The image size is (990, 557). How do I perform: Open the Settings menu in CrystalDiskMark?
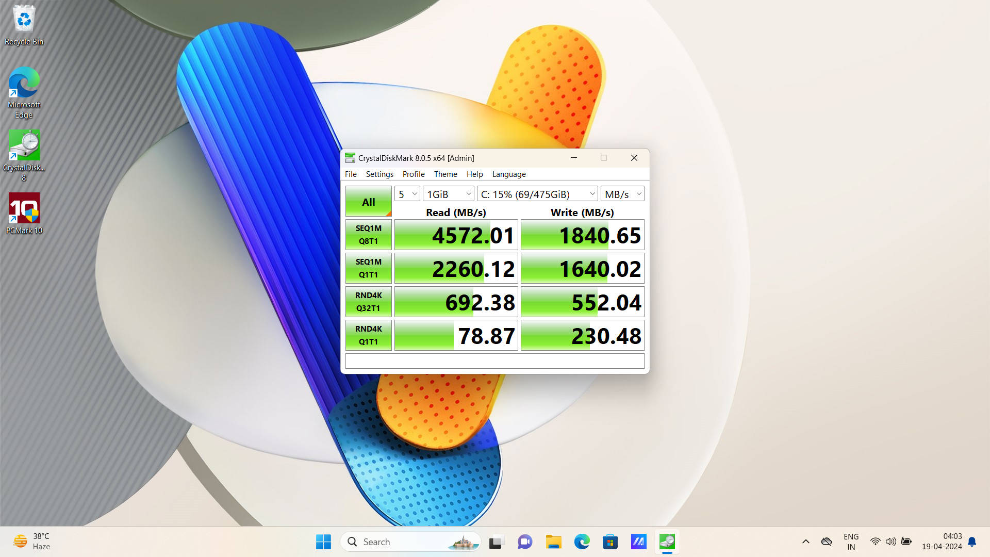pos(379,174)
